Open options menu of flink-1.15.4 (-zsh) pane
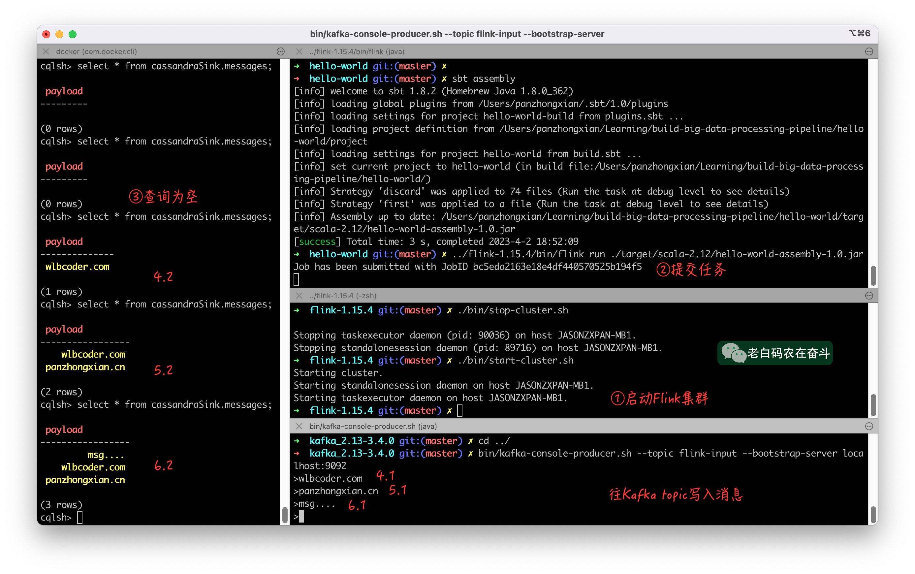Image resolution: width=915 pixels, height=574 pixels. pyautogui.click(x=869, y=295)
